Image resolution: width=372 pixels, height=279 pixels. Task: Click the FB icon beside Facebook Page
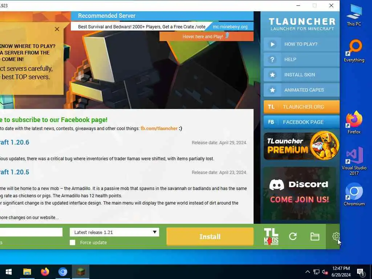271,122
